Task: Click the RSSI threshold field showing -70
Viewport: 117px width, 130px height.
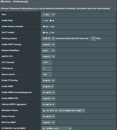Action: 93,38
